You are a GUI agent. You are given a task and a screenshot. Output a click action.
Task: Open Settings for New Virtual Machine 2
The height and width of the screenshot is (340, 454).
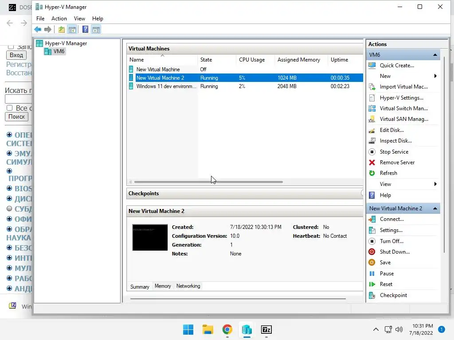pyautogui.click(x=391, y=230)
